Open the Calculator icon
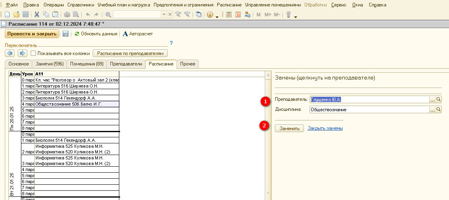Screen dimensions: 449x200 point(229,14)
